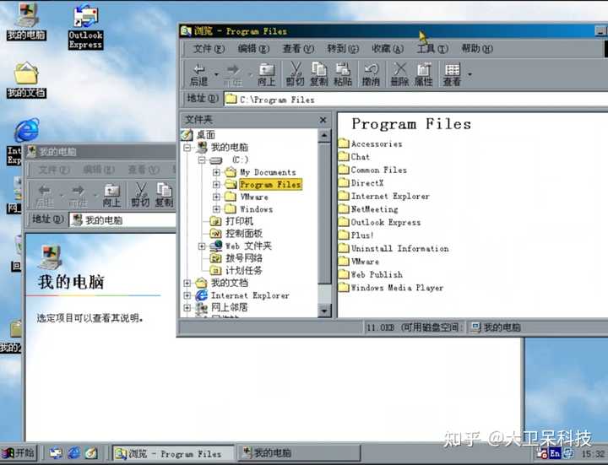Click the En language indicator in tray
The width and height of the screenshot is (608, 465).
click(555, 453)
